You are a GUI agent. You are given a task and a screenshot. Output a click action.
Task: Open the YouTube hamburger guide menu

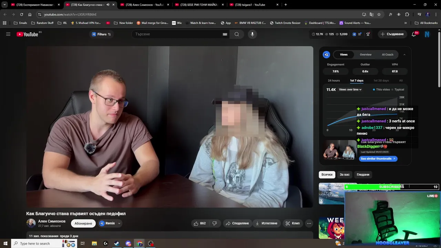(x=8, y=34)
